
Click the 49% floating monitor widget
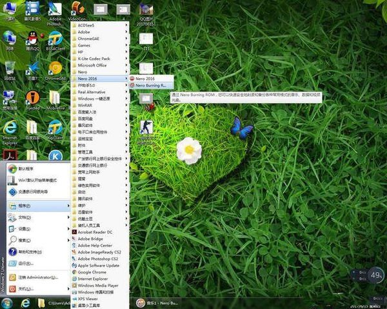(376, 276)
